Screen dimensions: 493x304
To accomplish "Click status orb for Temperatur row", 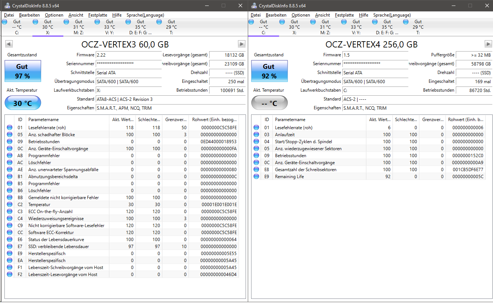I will [10, 205].
